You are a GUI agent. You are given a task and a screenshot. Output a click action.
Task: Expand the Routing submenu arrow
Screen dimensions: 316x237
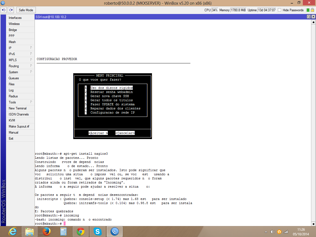tap(31, 66)
